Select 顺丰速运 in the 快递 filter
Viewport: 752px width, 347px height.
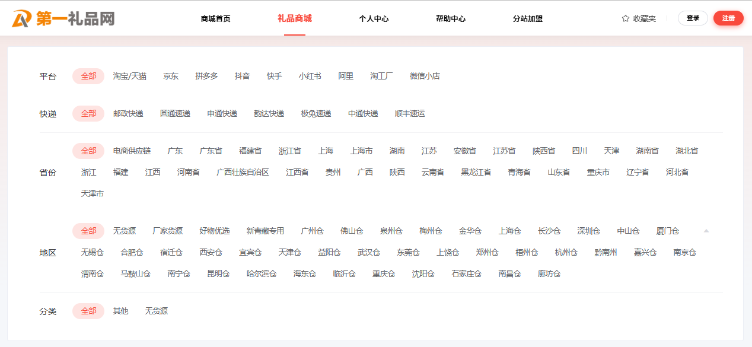point(410,113)
